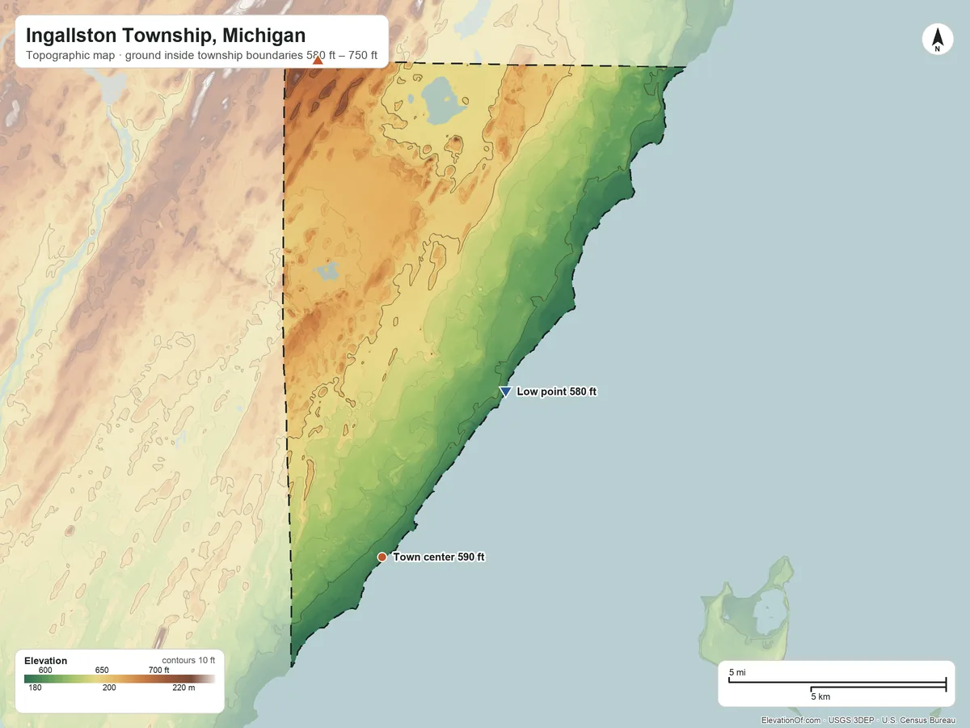Click the 'Ingallston Township, Michigan' title
Screen dimensions: 970x728
166,36
